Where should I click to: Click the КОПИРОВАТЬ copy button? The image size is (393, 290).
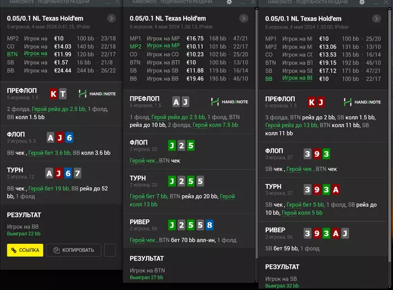[x=74, y=250]
